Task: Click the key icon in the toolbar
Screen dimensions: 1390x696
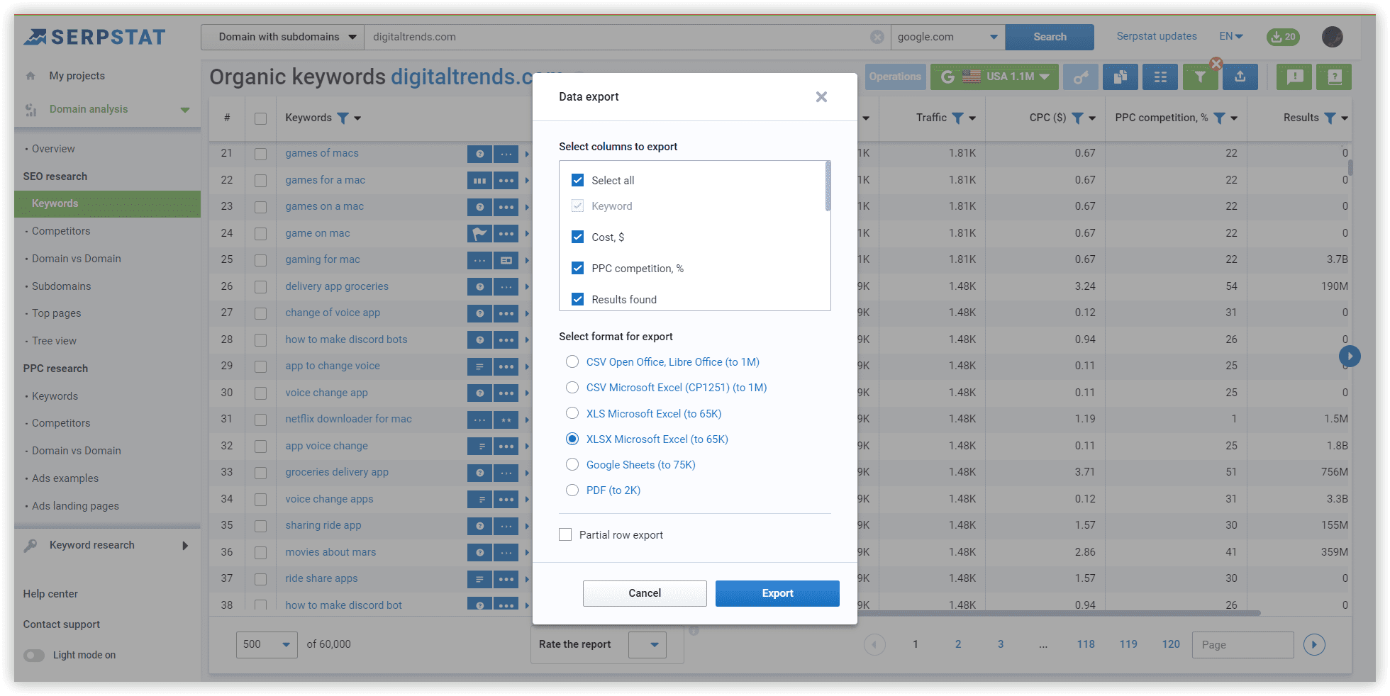Action: [1081, 77]
